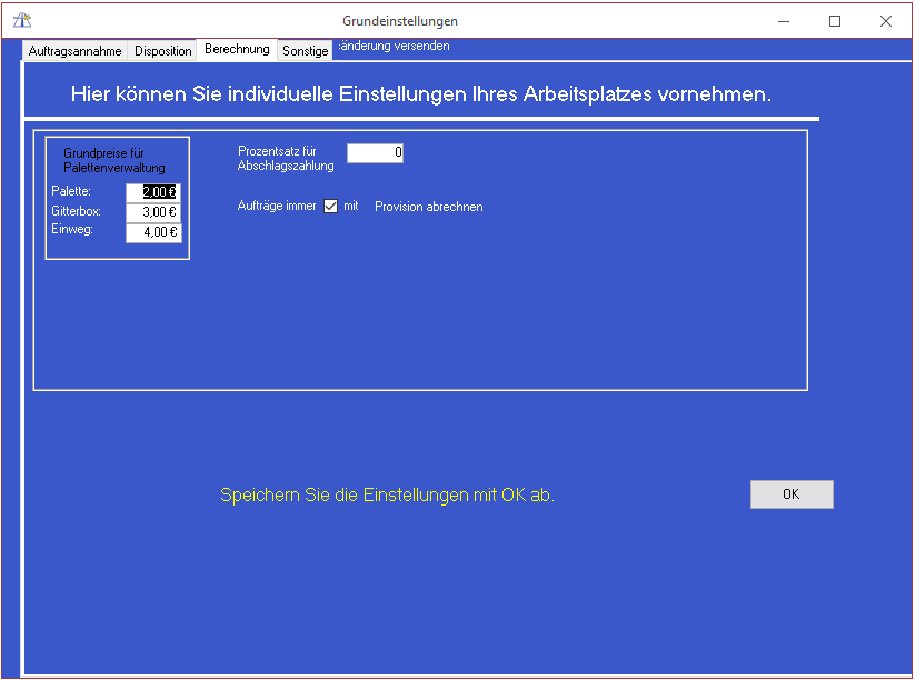
Task: Click the Prozentsatz für Abschlagszahlung field
Action: pos(375,153)
